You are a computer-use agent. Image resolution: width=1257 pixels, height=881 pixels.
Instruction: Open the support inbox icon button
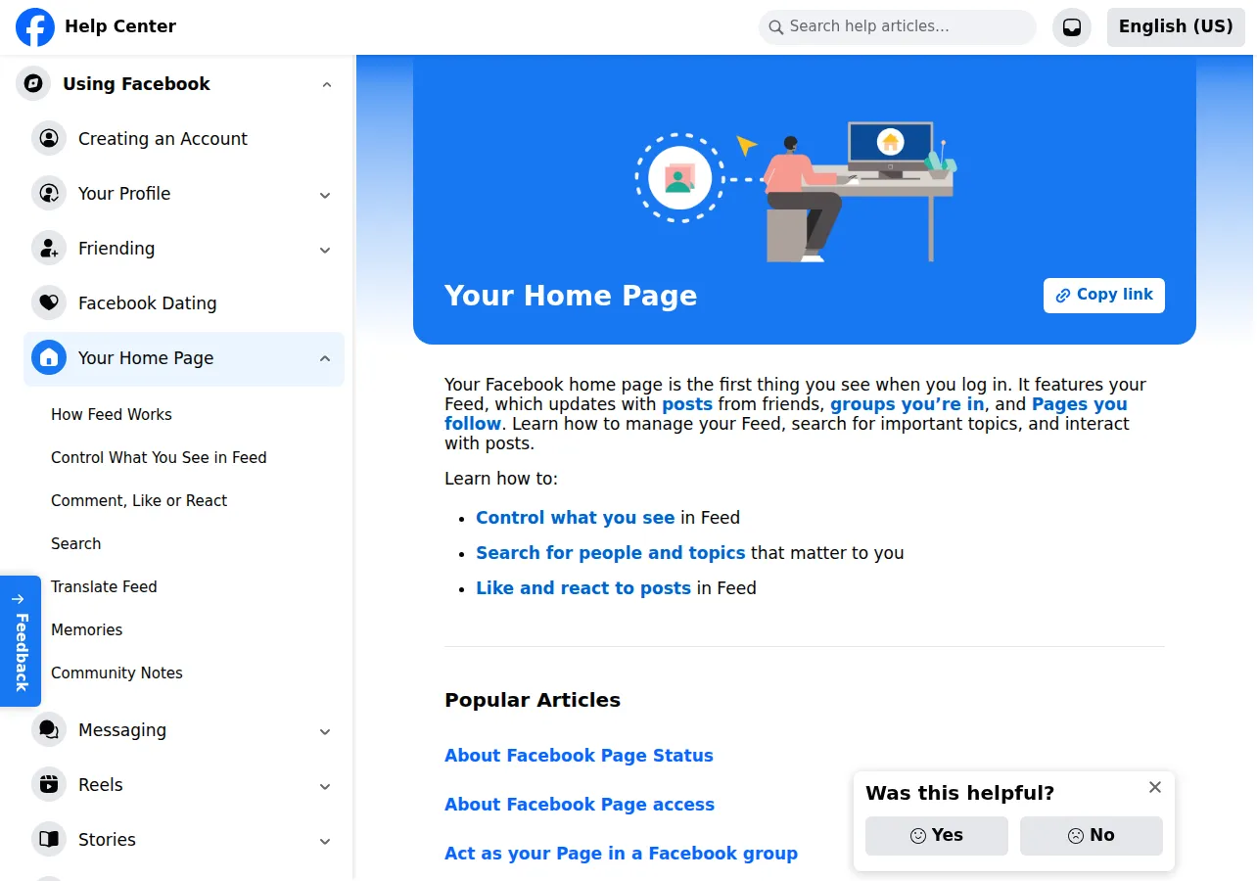1072,27
